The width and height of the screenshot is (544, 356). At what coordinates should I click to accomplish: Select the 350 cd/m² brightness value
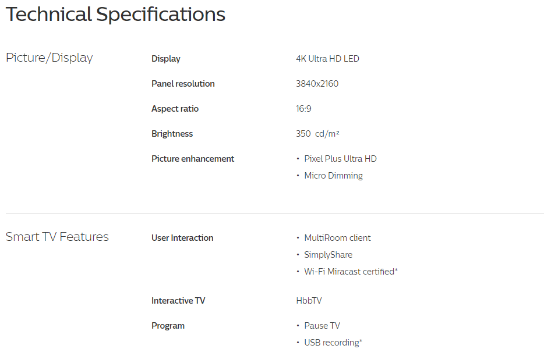point(317,134)
